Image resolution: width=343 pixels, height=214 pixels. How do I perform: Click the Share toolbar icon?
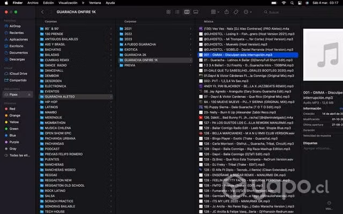click(227, 12)
